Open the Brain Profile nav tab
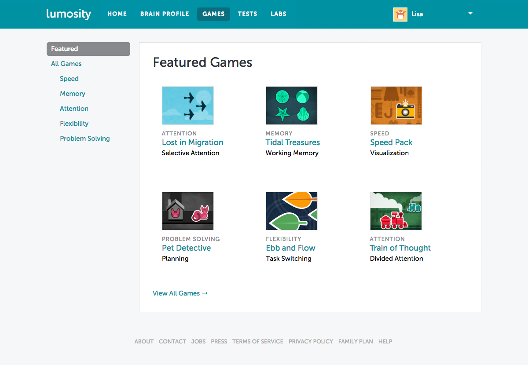The height and width of the screenshot is (365, 528). [165, 14]
